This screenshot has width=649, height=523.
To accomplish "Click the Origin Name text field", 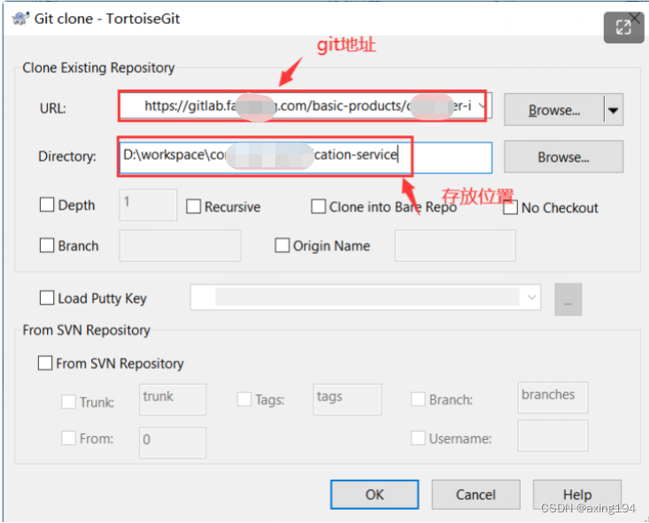I will 455,246.
